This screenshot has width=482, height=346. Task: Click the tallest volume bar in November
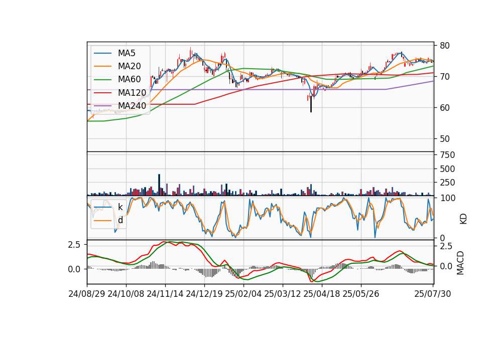pos(159,185)
